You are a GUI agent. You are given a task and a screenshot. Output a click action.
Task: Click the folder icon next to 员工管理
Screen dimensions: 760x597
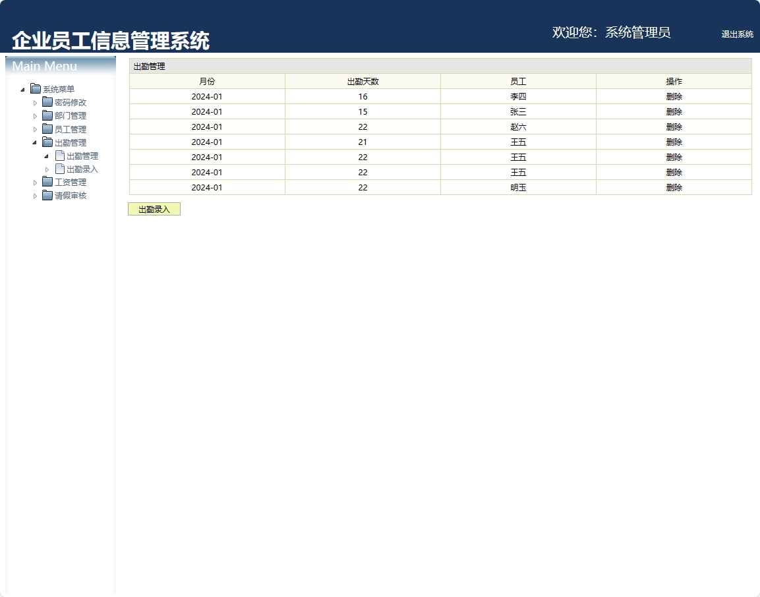(x=47, y=128)
